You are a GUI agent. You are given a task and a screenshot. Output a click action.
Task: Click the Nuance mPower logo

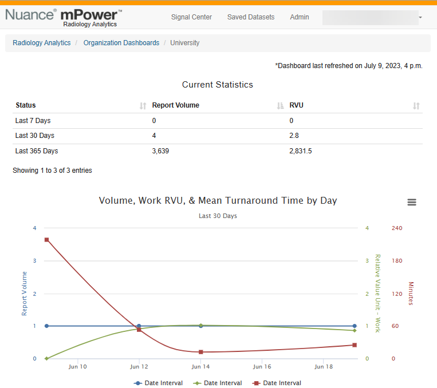click(64, 18)
